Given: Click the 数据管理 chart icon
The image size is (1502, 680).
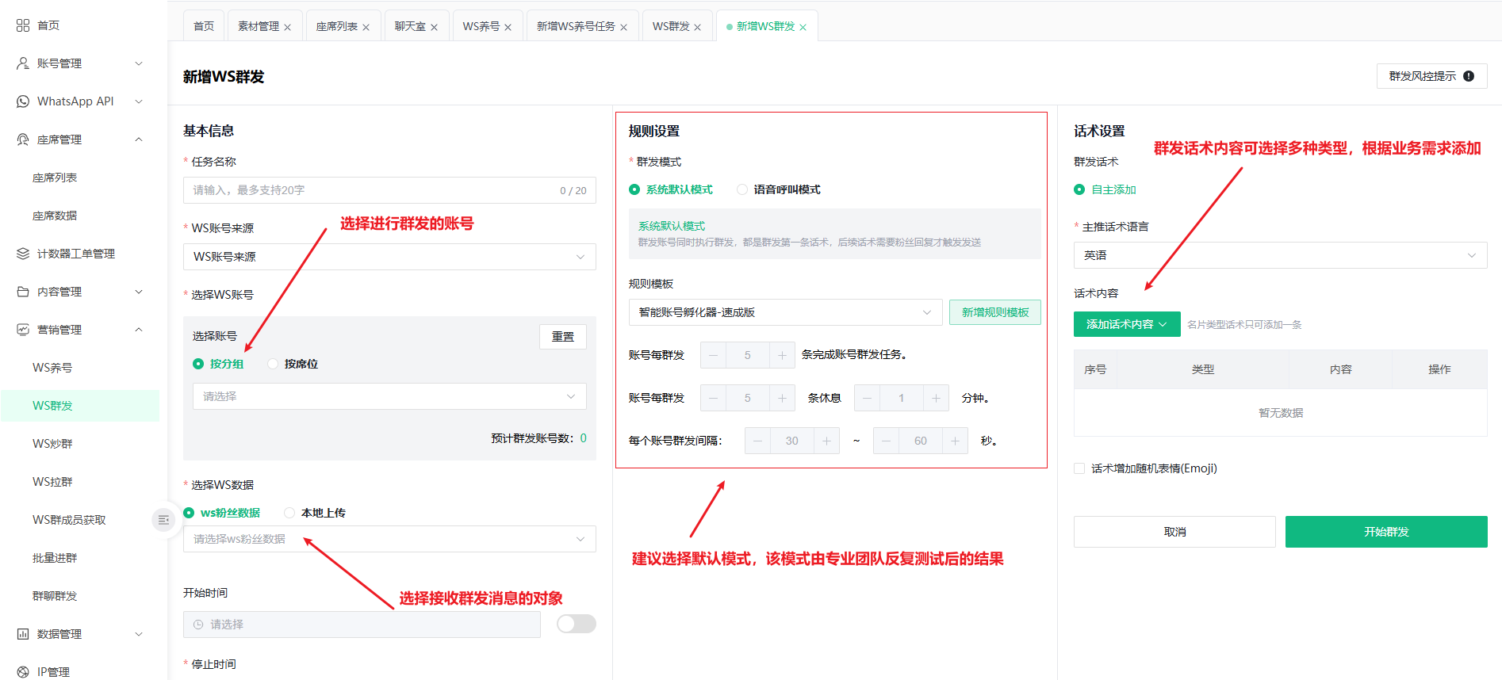Looking at the screenshot, I should 23,634.
